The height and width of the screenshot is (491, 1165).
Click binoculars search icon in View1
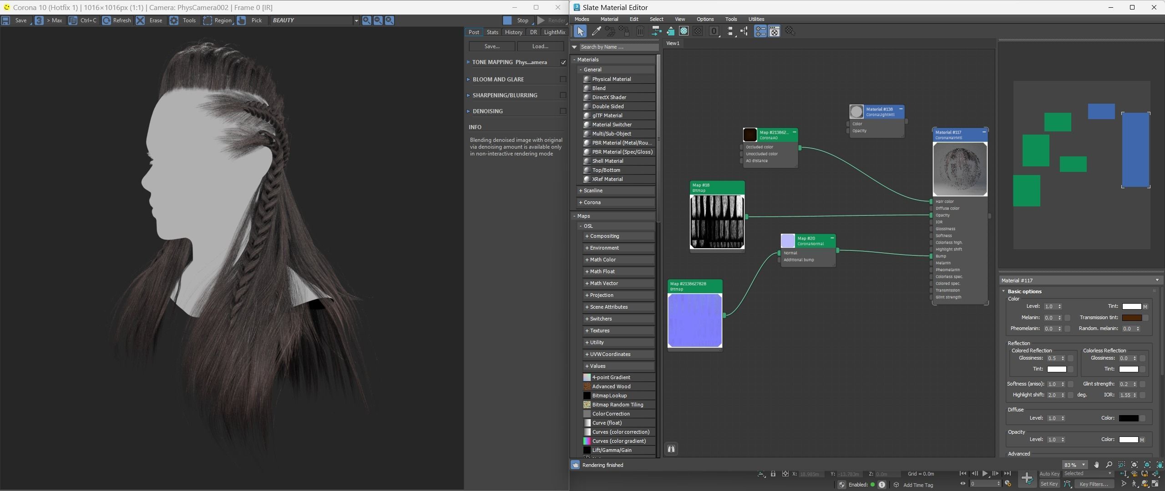pos(671,449)
